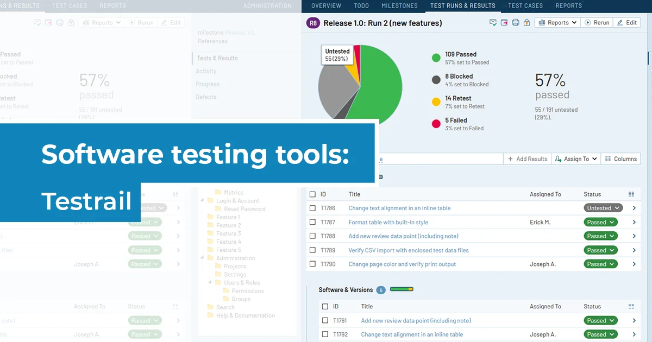The width and height of the screenshot is (652, 342).
Task: Click the email notification envelope icon
Action: coord(493,23)
